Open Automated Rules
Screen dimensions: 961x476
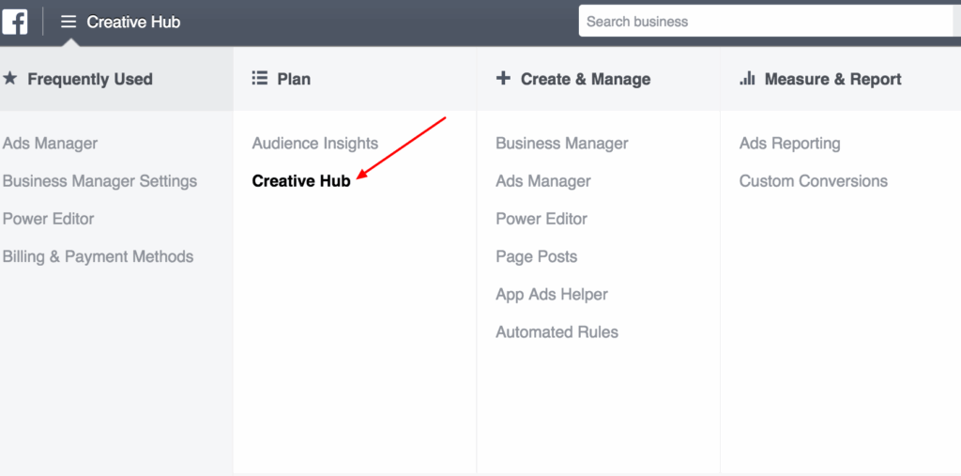[557, 331]
